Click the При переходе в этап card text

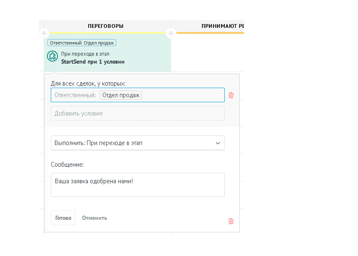85,54
